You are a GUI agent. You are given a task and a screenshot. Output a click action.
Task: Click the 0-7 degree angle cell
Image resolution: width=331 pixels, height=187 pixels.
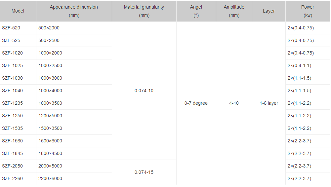196,103
